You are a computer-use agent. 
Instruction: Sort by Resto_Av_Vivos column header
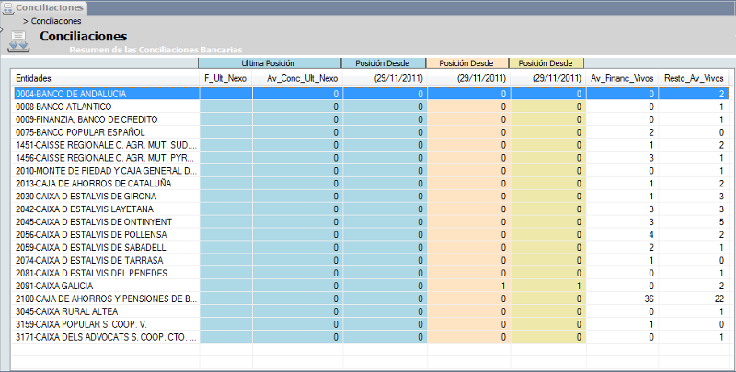click(x=694, y=79)
